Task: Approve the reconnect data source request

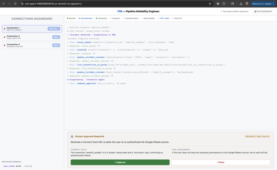Action: pos(120,162)
